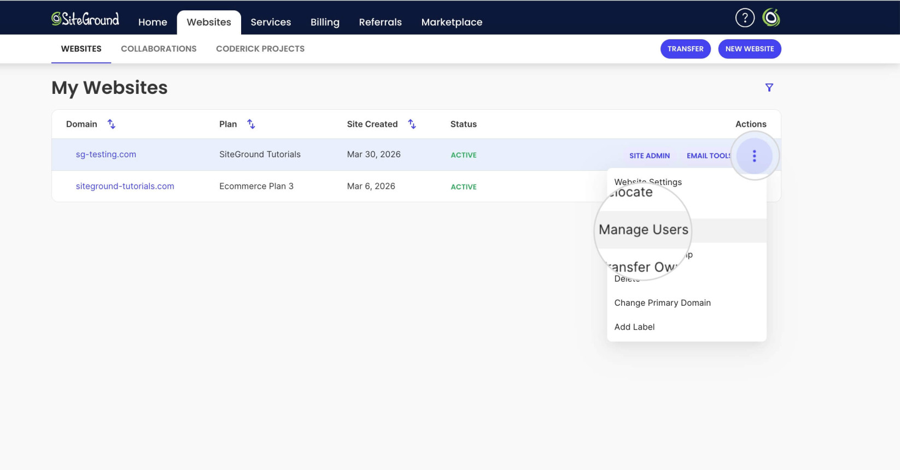Sort by Plan using arrows icon
Viewport: 900px width, 470px height.
251,124
